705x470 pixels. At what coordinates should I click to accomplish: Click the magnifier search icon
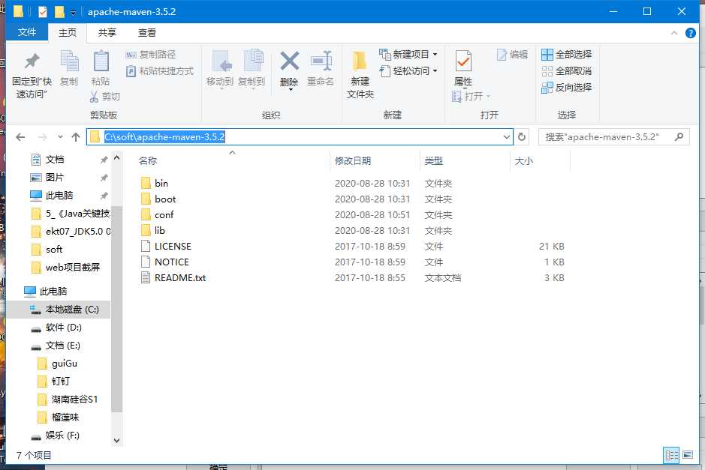point(679,137)
